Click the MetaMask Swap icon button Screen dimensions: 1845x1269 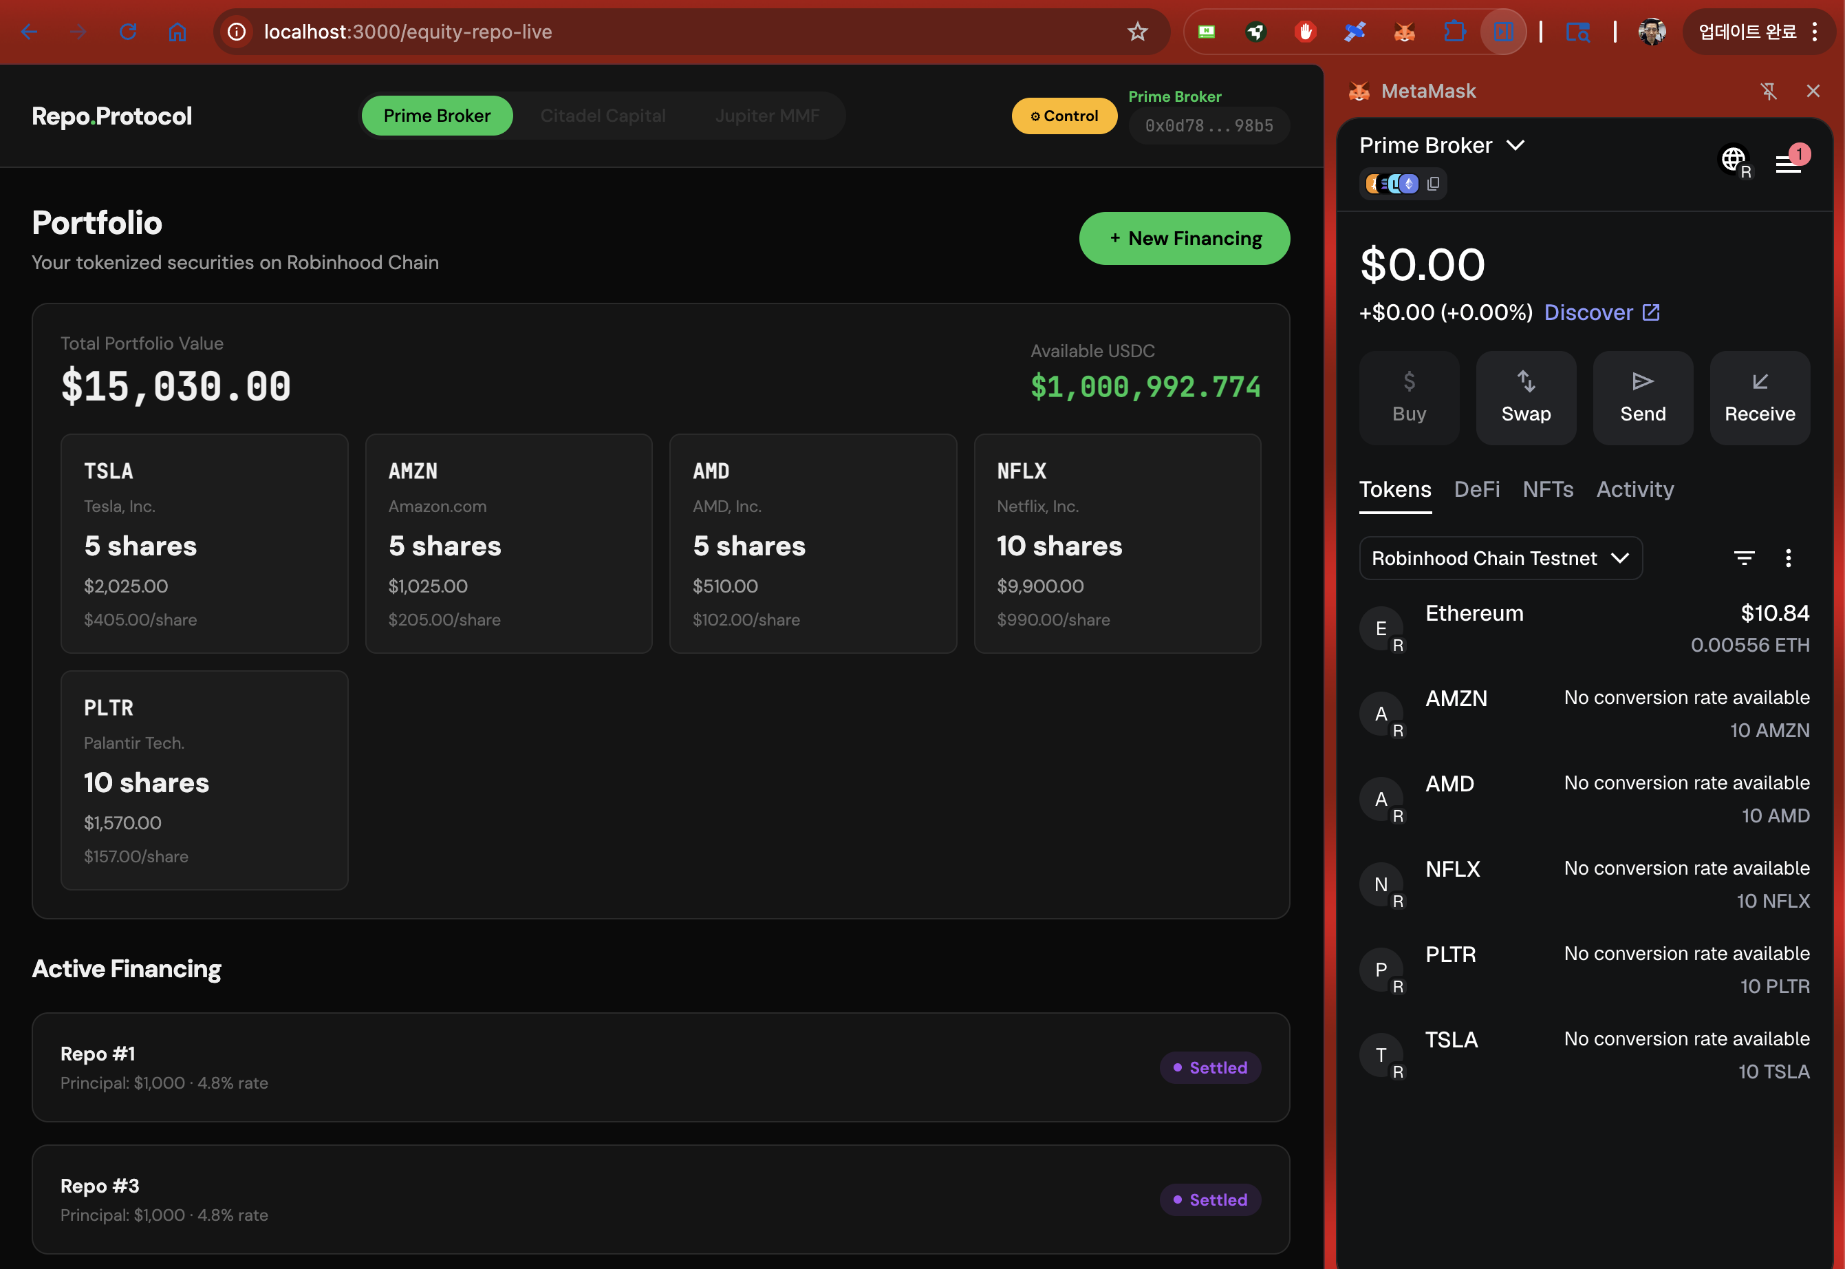tap(1526, 398)
